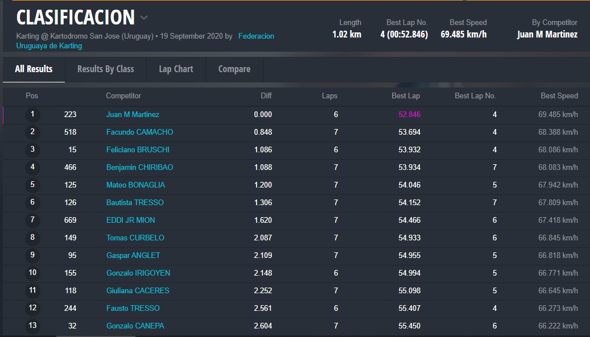
Task: Open the Lap Chart tab
Action: (x=176, y=69)
